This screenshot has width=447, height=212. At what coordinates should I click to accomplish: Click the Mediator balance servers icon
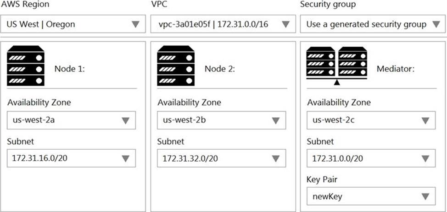[337, 65]
